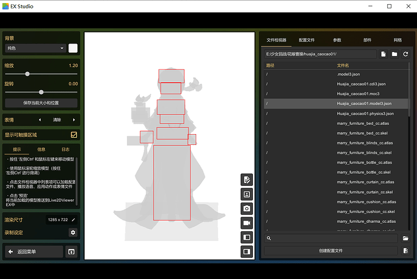Go to previous expression arrow

pyautogui.click(x=40, y=120)
